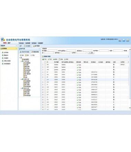The height and width of the screenshot is (152, 131).
Task: Switch to the home (首页) tab
Action: coord(21,46)
